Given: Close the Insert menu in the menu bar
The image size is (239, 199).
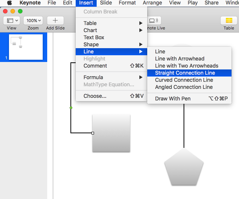Looking at the screenshot, I should click(86, 3).
